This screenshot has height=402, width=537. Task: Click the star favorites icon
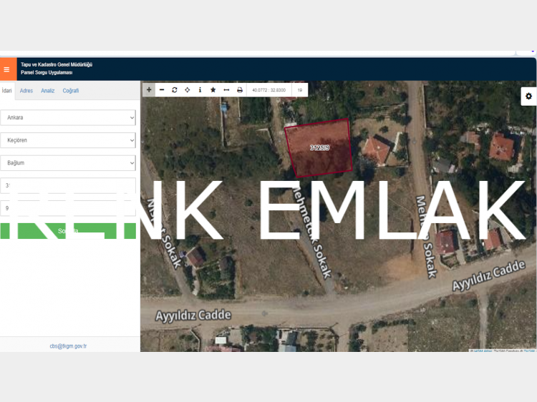(x=213, y=90)
